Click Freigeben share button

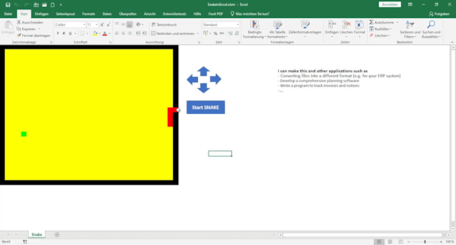(x=439, y=14)
